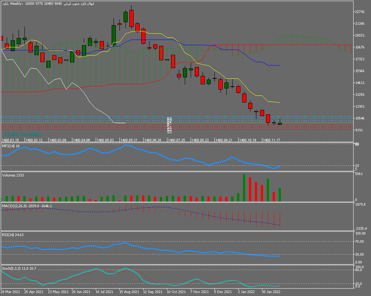Click the Volumes 2333 indicator label
This screenshot has height=296, width=371.
point(13,175)
